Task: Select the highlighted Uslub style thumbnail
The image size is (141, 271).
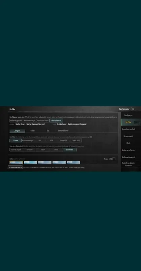Action: [x=16, y=162]
